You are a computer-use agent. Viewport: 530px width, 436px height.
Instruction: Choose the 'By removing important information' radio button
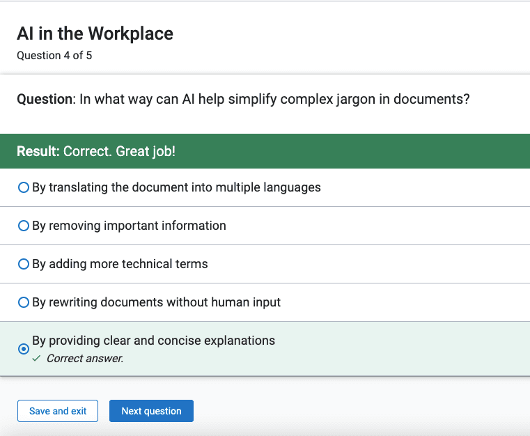tap(23, 226)
